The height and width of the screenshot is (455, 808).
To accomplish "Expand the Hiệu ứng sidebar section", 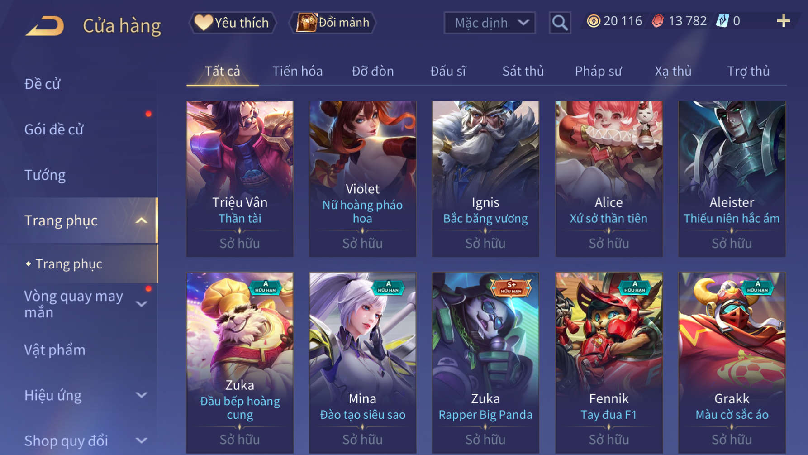I will 142,395.
